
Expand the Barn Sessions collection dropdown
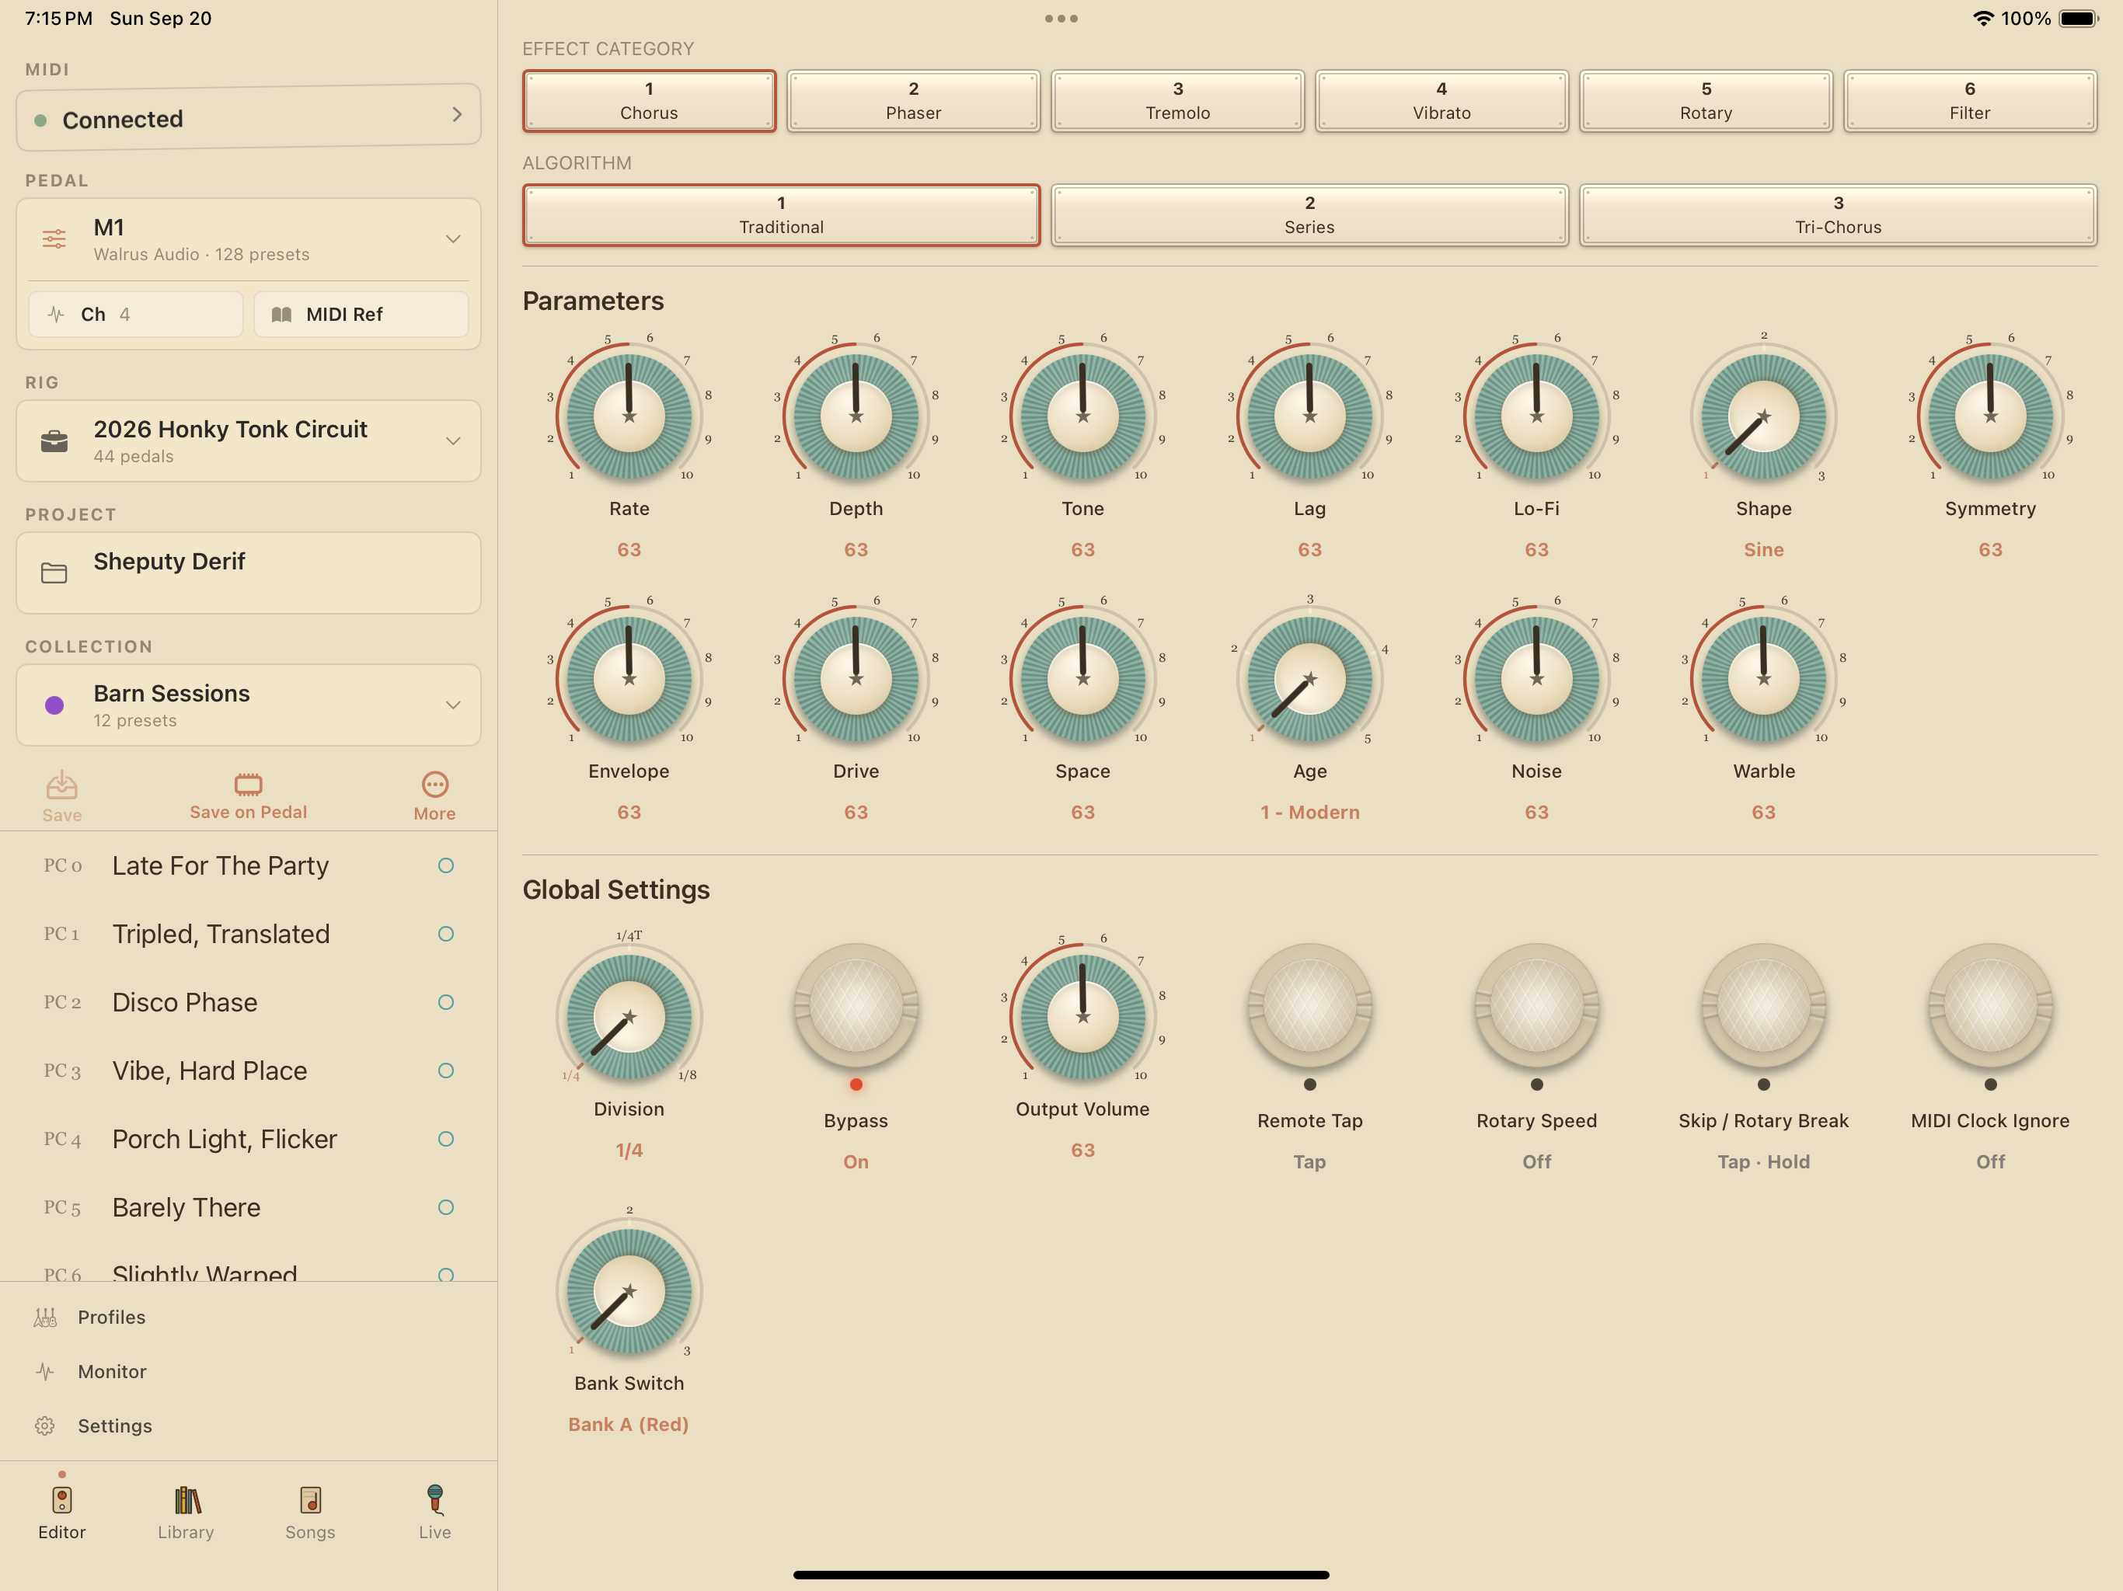453,705
